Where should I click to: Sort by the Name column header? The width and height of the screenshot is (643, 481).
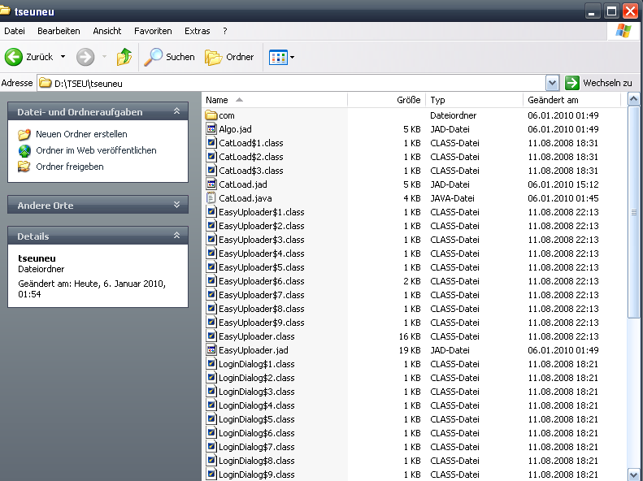[x=274, y=100]
